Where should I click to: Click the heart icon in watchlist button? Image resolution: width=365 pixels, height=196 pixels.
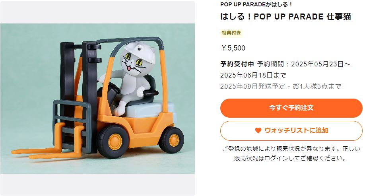(x=258, y=130)
